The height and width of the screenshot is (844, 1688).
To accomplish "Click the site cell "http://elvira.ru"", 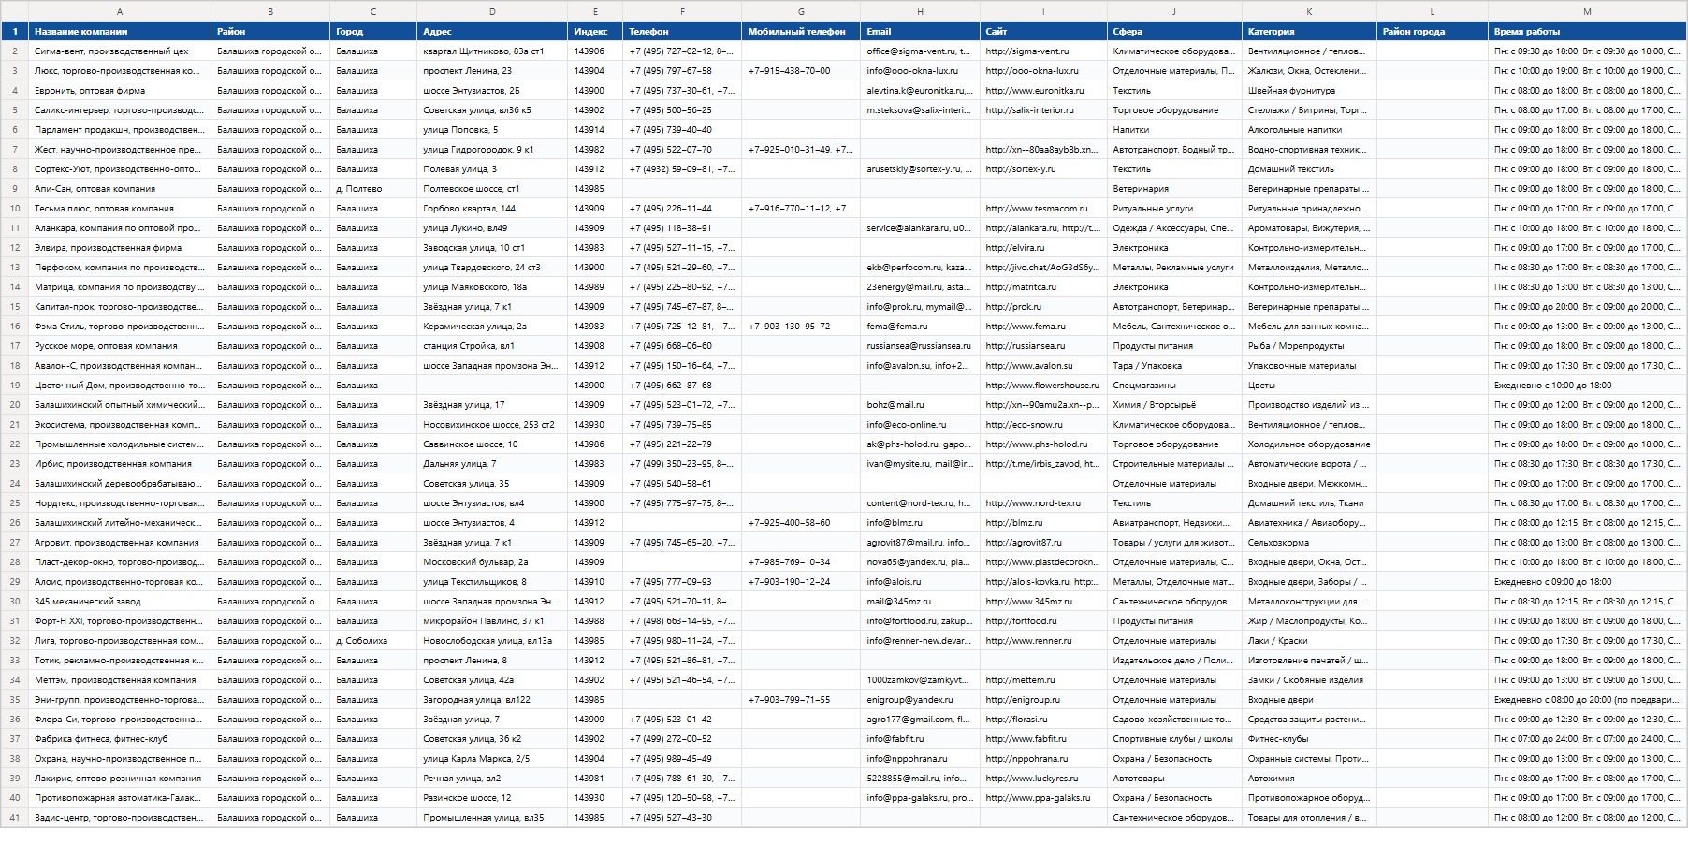I will (x=1043, y=248).
